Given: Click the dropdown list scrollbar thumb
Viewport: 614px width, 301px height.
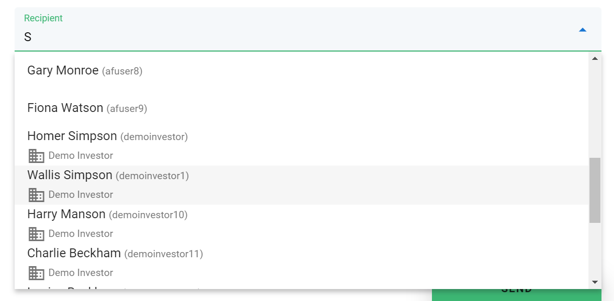Looking at the screenshot, I should 595,190.
